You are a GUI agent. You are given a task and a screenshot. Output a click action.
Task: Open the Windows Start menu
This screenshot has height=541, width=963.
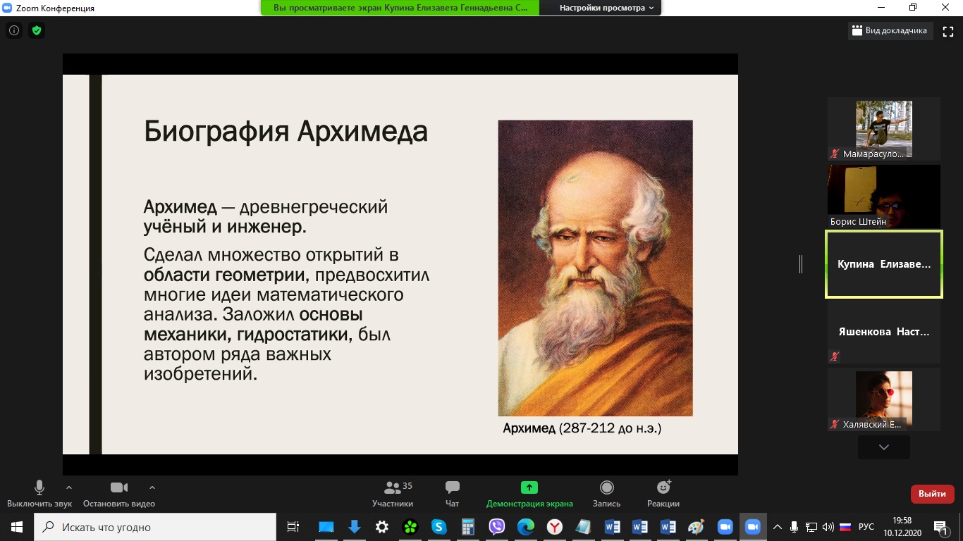16,527
